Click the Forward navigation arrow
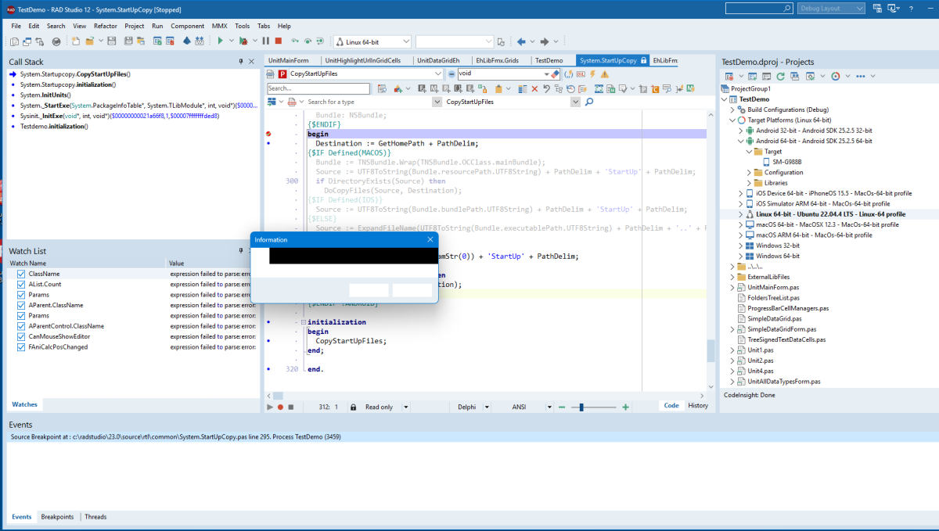 (x=545, y=41)
